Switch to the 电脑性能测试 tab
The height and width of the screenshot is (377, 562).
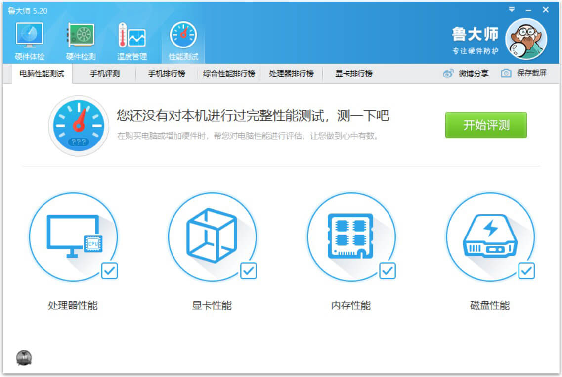click(42, 74)
